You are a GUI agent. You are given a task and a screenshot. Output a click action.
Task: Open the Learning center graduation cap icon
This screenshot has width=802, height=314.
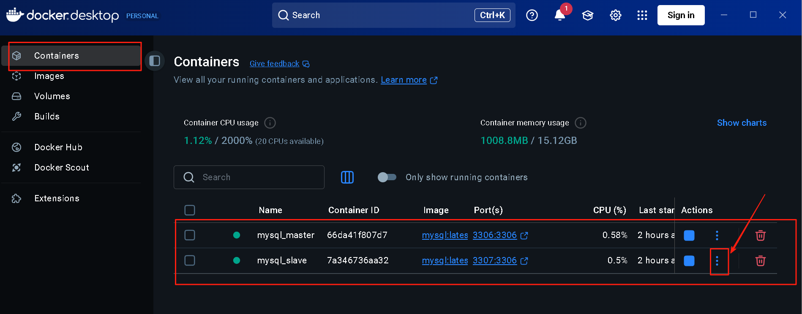tap(587, 16)
